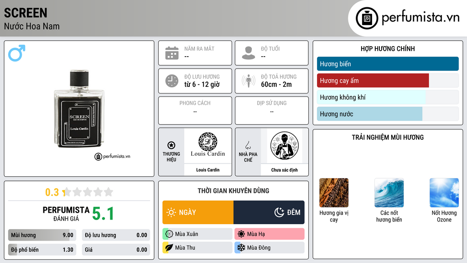This screenshot has width=467, height=263.
Task: Open the perfumista.vn site name text
Action: pos(420,18)
